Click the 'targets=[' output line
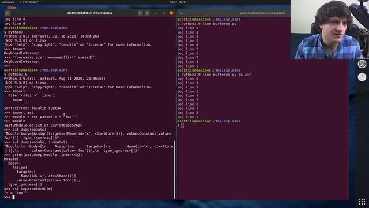Image resolution: width=369 pixels, height=208 pixels. (x=26, y=172)
